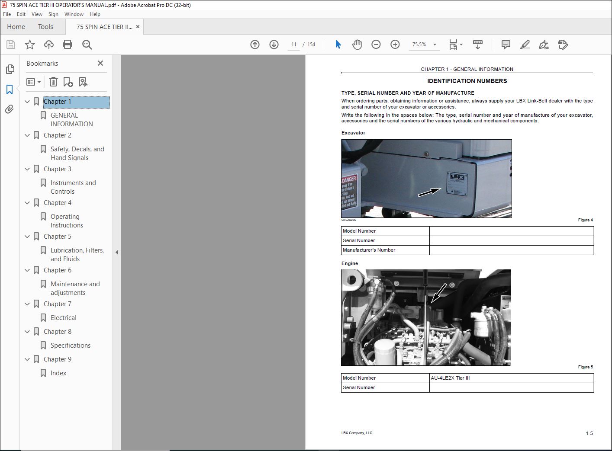
Task: Click the AU-4LE2X Tier III cell
Action: [x=511, y=378]
